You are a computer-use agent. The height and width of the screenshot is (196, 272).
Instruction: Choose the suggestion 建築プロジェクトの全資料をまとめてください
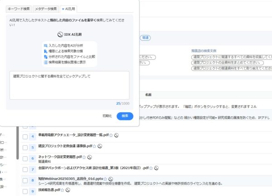228,62
